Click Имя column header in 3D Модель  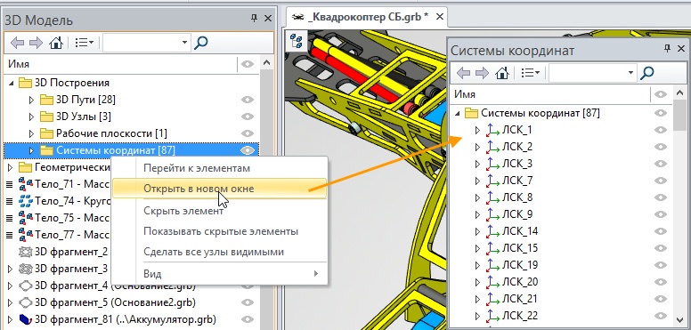pos(120,64)
